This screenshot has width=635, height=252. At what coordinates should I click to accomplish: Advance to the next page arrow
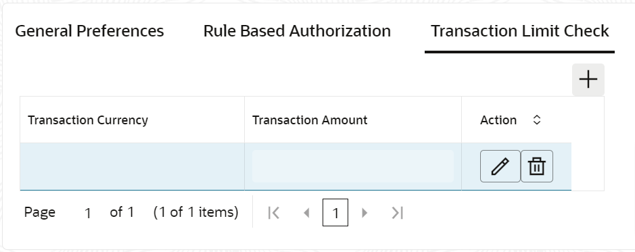[364, 212]
